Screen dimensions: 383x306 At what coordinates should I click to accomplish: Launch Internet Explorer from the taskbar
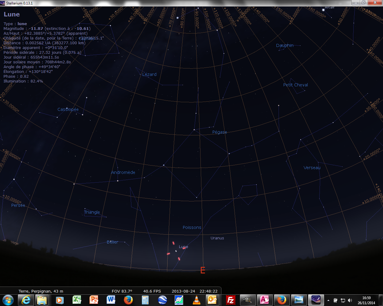coord(26,300)
